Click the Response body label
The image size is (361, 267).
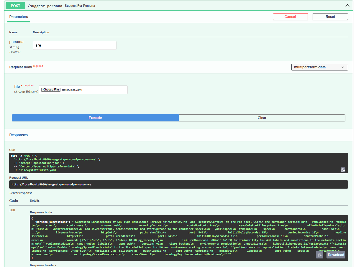click(41, 212)
